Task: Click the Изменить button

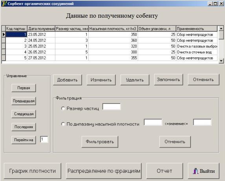Action: tap(101, 80)
